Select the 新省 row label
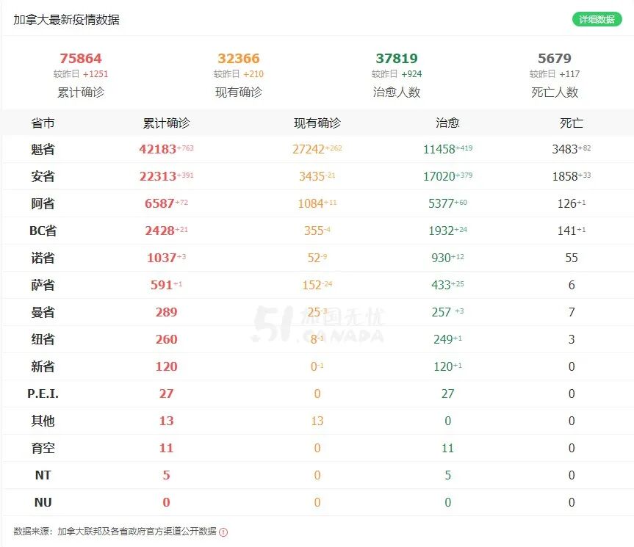Viewport: 634px width, 547px height. click(43, 366)
